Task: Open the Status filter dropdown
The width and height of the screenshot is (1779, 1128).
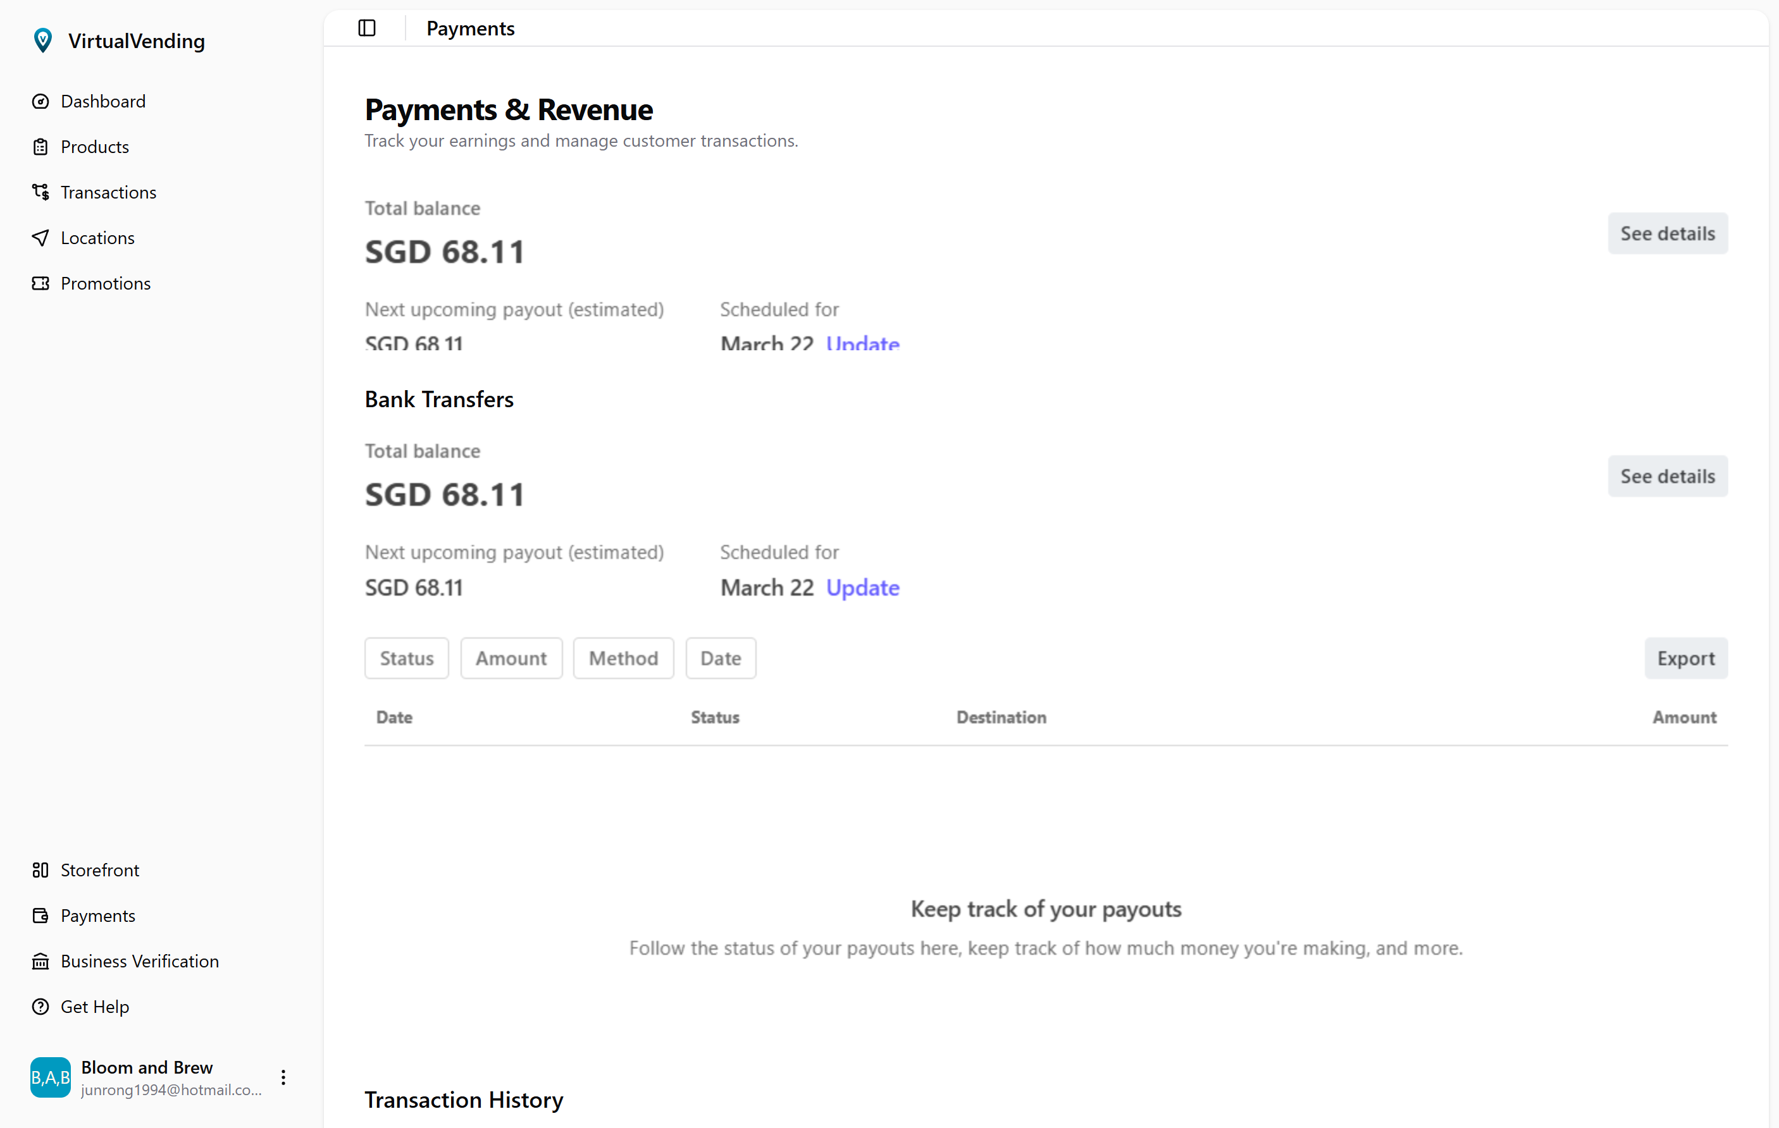Action: [x=406, y=658]
